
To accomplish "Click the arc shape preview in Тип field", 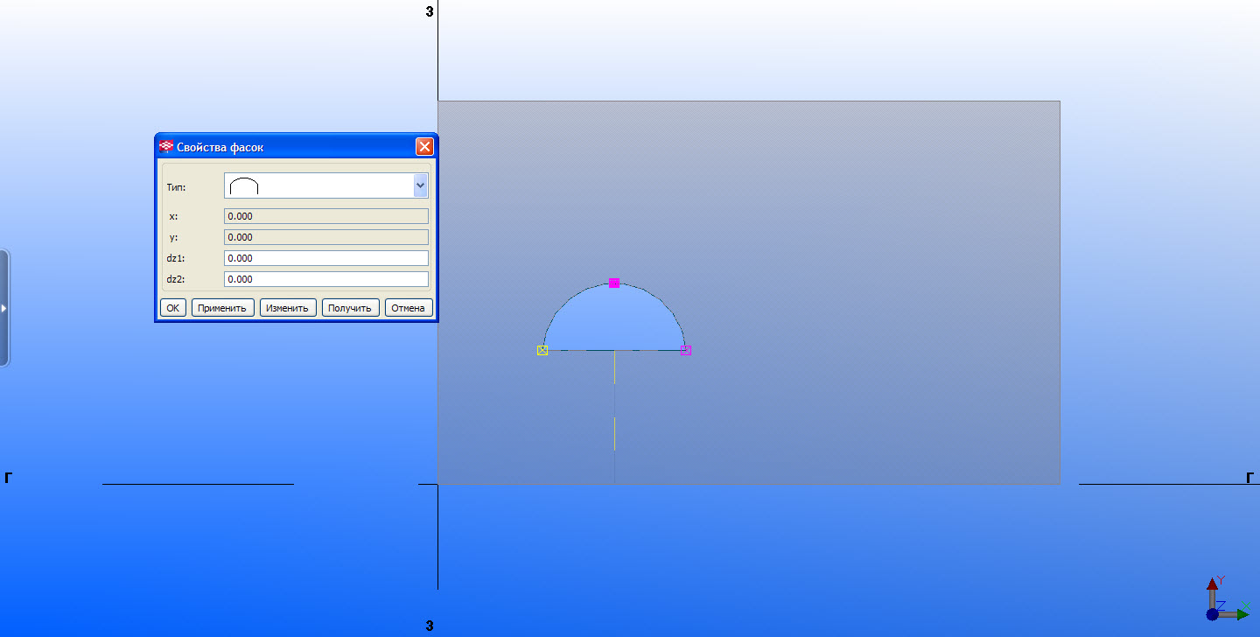I will 244,185.
